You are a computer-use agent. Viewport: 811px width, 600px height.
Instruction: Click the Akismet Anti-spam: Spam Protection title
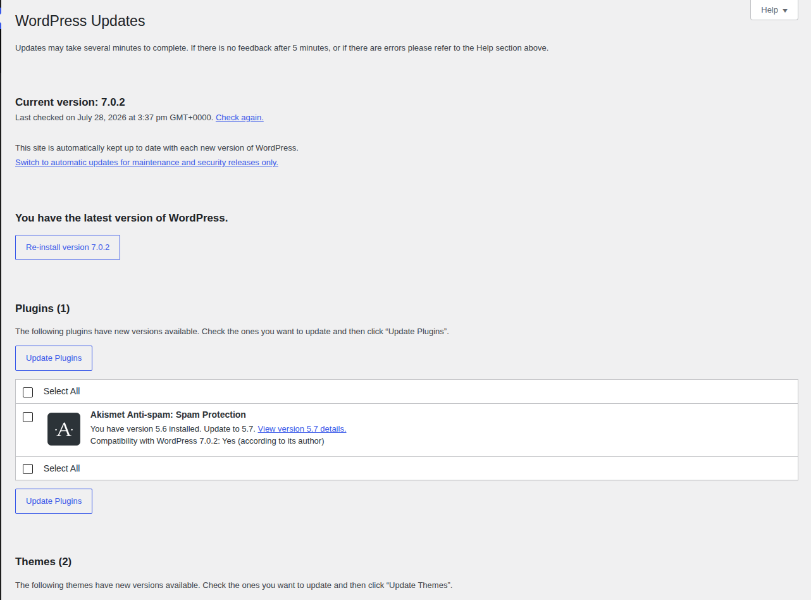coord(168,415)
